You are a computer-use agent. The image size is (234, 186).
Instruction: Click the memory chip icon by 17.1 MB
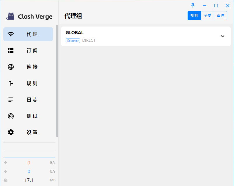pos(6,180)
